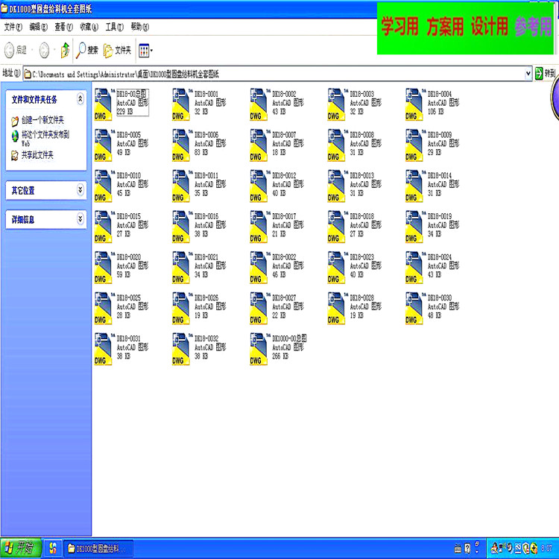
Task: Open the DK18-00总图 DWG file icon
Action: 103,104
